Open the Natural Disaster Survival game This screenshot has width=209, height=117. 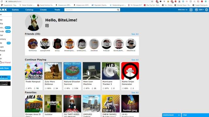(72, 76)
